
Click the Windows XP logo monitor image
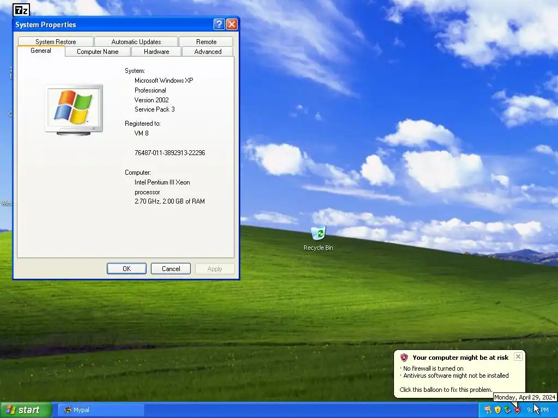(74, 110)
